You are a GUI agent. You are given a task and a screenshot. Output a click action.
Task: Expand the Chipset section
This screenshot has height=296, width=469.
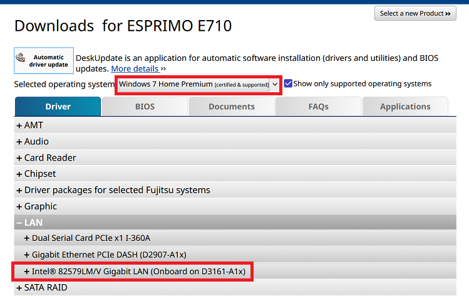click(235, 174)
